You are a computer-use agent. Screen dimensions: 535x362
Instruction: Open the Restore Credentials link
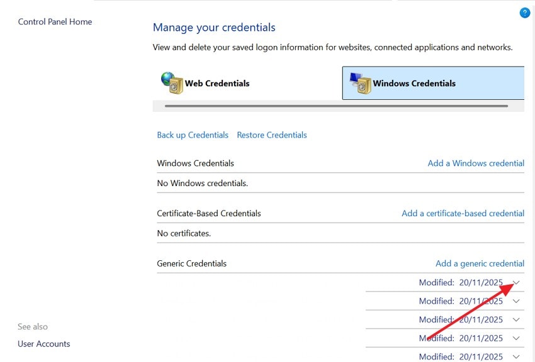[272, 135]
